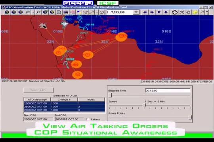Select ATO list row with index 1
214x142 pixels.
[x=64, y=103]
